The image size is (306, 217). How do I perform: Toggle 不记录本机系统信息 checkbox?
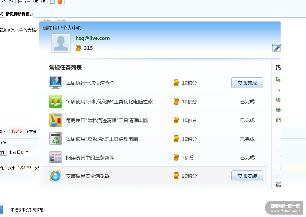click(9, 209)
